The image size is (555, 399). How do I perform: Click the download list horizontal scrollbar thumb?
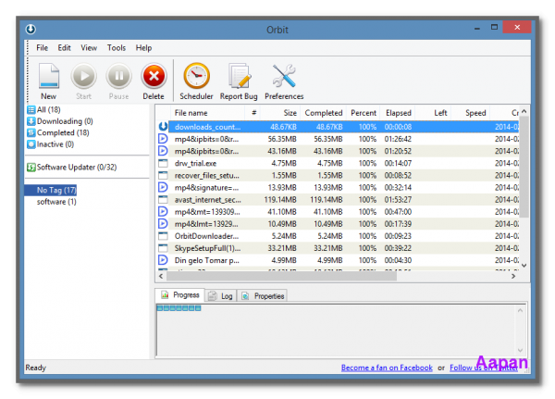pos(281,276)
